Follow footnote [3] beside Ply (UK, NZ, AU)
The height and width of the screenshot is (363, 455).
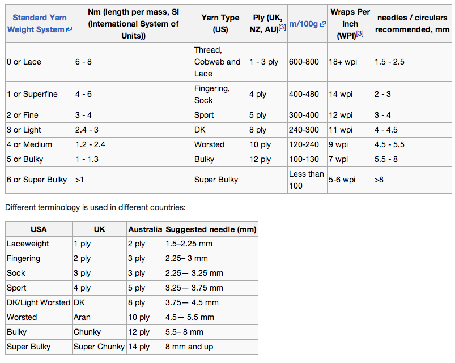[282, 27]
